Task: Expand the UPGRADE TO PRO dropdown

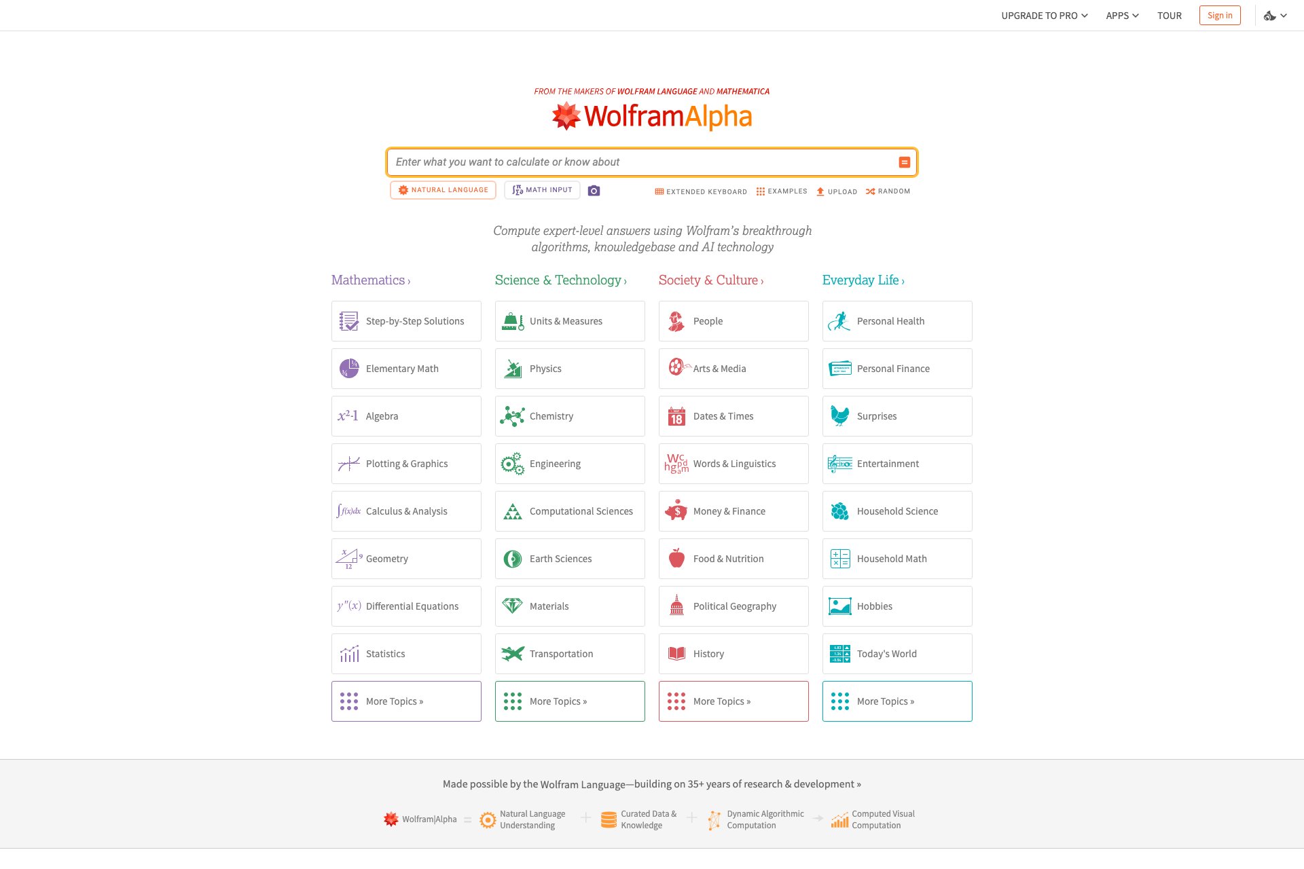Action: point(1043,15)
